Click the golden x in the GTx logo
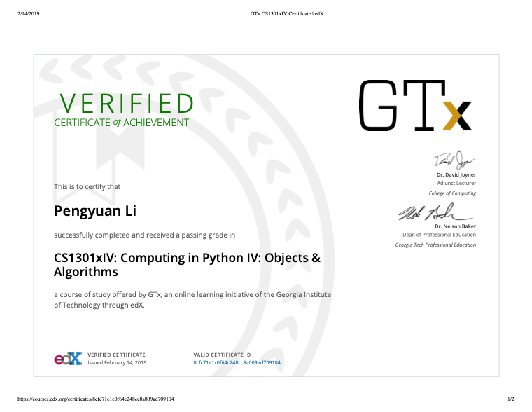Viewport: 532px width, 412px height. pyautogui.click(x=456, y=116)
